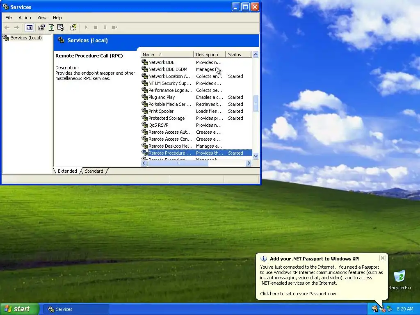This screenshot has width=420, height=315.
Task: Click the vertical scrollbar thumb
Action: (x=256, y=103)
